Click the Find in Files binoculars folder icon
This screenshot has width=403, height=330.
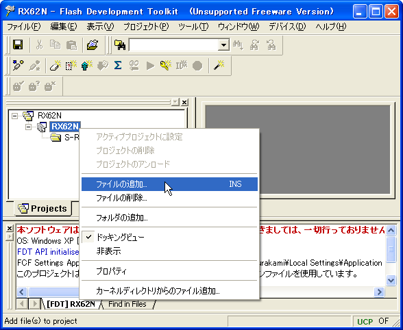(120, 45)
